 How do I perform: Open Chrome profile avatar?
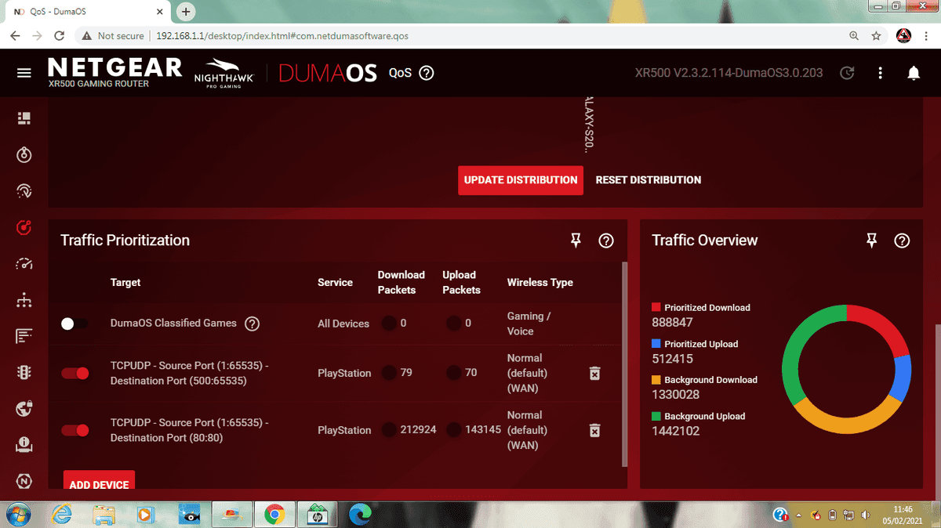click(x=903, y=36)
